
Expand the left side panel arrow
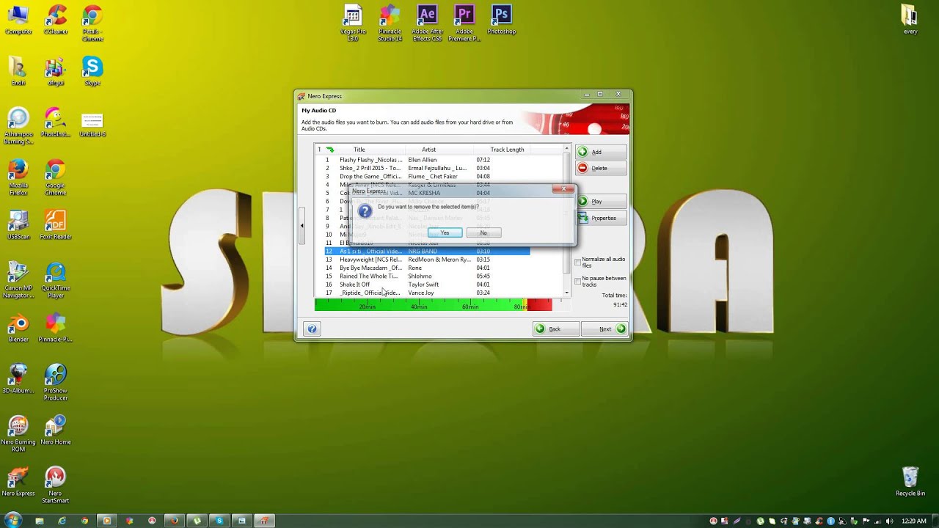coord(302,225)
